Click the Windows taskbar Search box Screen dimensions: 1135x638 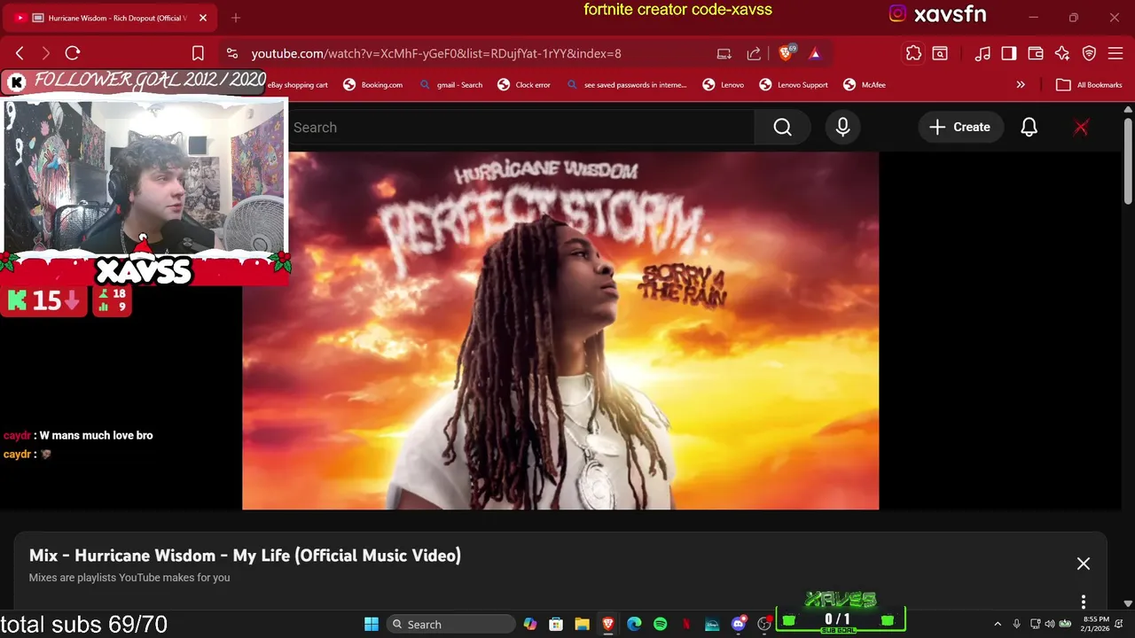(450, 624)
